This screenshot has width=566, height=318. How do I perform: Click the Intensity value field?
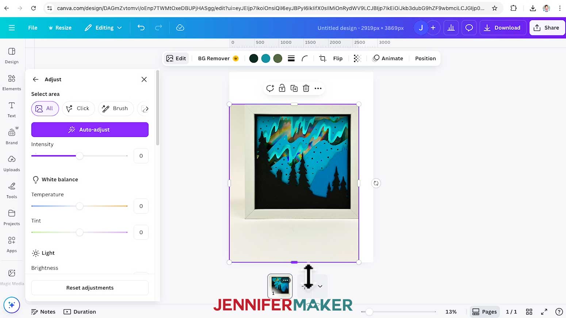[141, 156]
